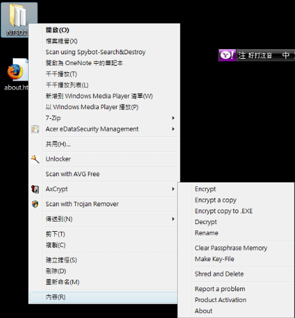Click the 好打注音 input method label
The height and width of the screenshot is (318, 295).
tap(260, 56)
